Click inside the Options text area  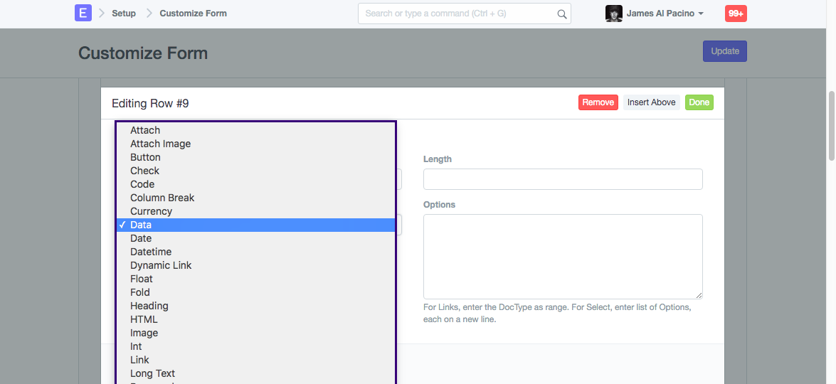pyautogui.click(x=562, y=256)
